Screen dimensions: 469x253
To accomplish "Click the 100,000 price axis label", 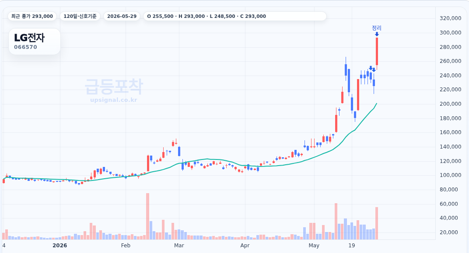I will click(451, 175).
